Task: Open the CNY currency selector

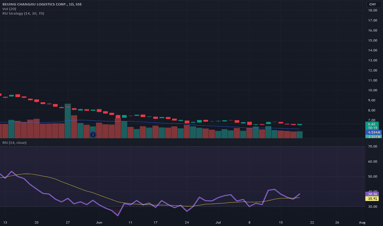Action: [x=374, y=4]
